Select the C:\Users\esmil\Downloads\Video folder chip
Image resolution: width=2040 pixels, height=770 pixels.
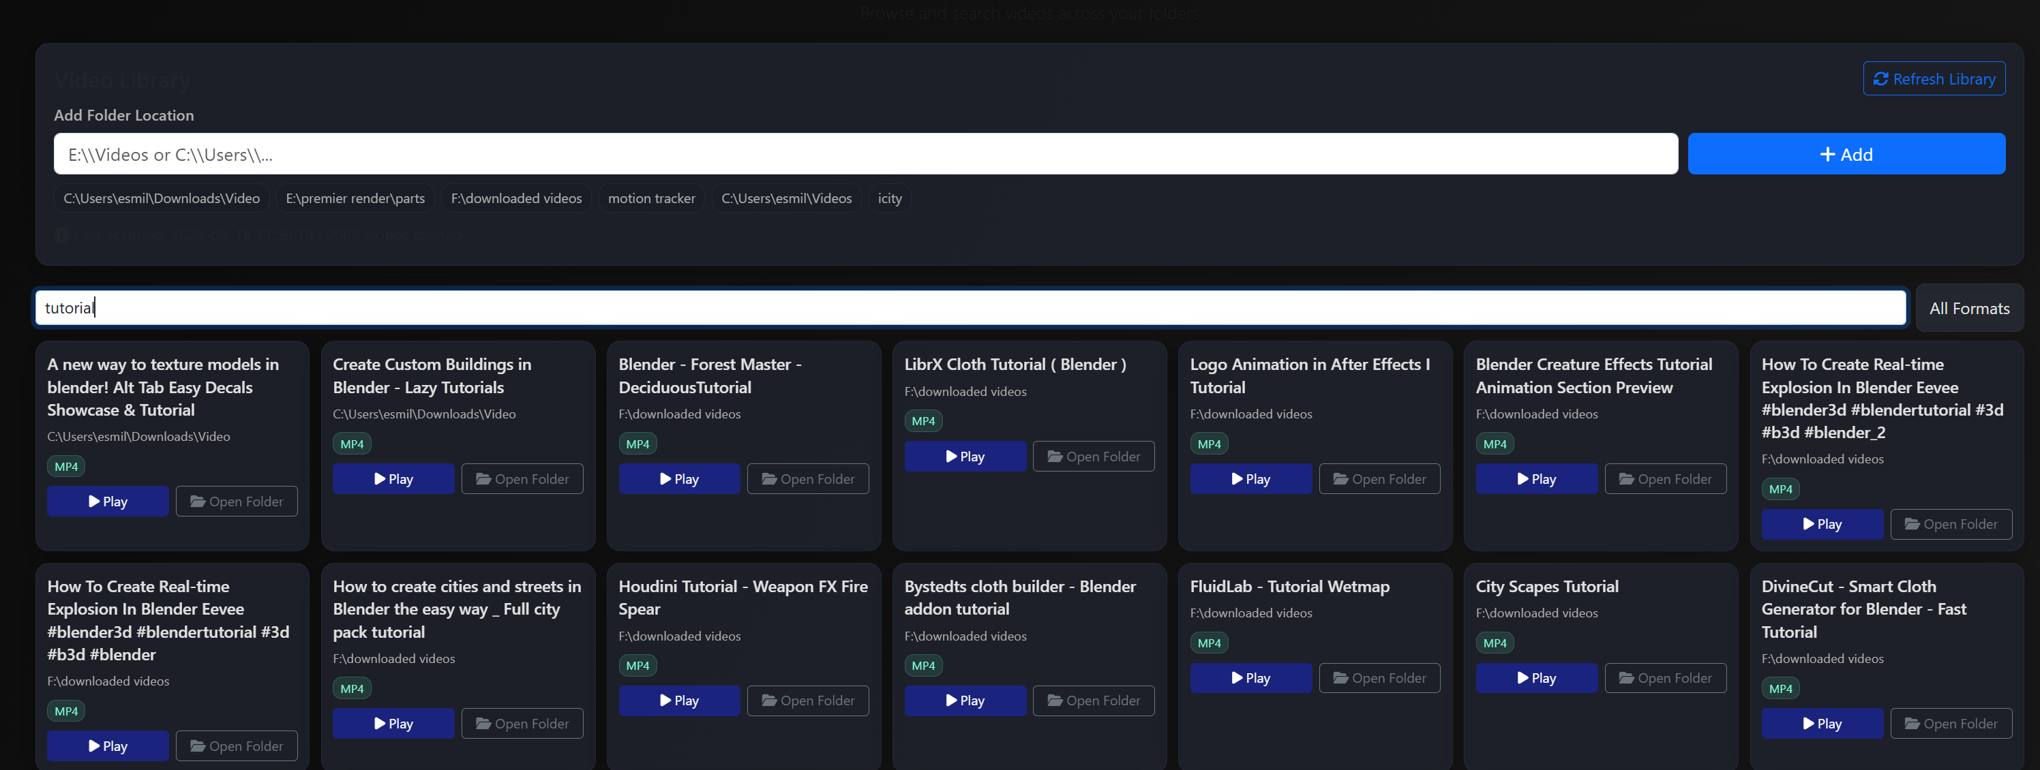click(162, 198)
